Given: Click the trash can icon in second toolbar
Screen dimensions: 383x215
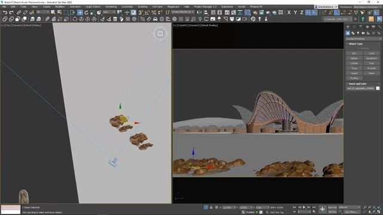Looking at the screenshot, I should pyautogui.click(x=115, y=19).
